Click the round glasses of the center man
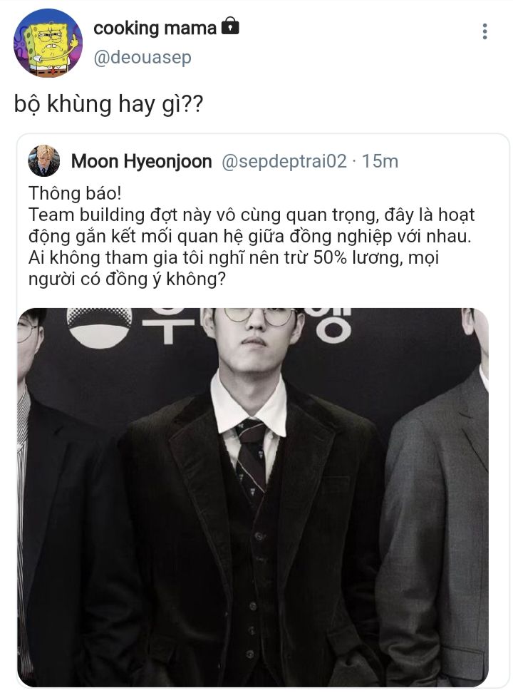Image resolution: width=513 pixels, height=693 pixels. [x=260, y=316]
